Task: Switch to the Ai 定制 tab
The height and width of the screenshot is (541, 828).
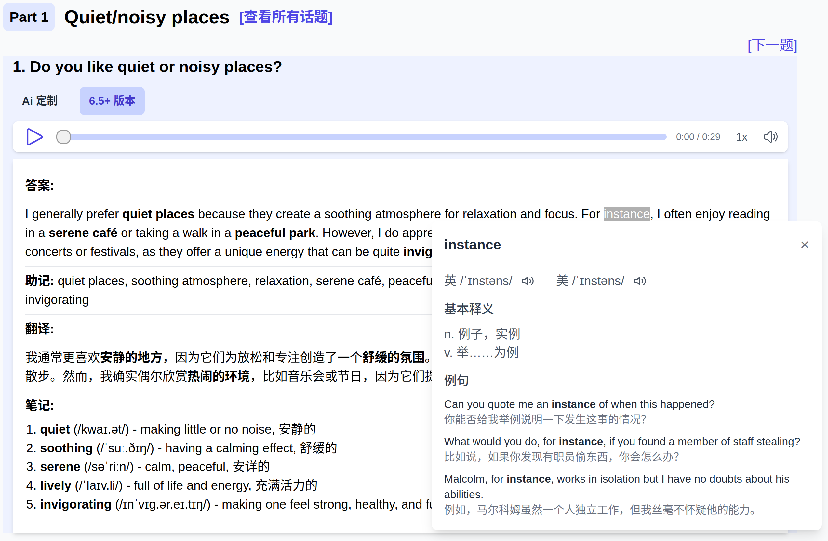Action: pyautogui.click(x=40, y=101)
